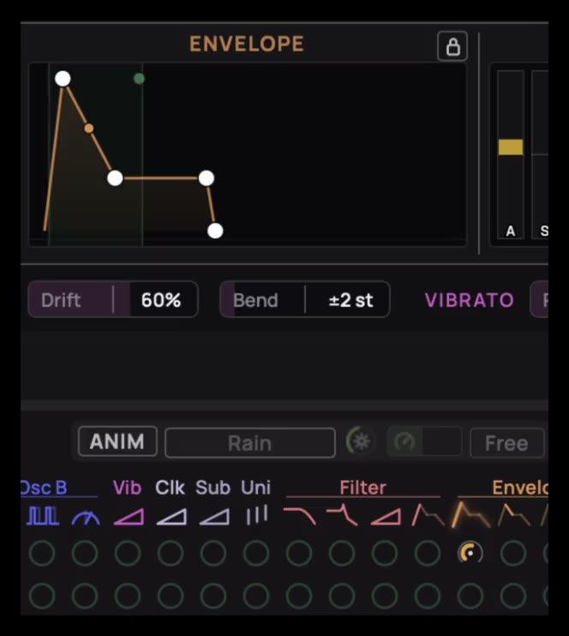The height and width of the screenshot is (636, 569).
Task: Click first-row mod slot under Filter envelope icon
Action: pos(428,553)
